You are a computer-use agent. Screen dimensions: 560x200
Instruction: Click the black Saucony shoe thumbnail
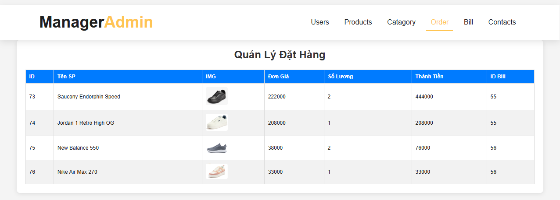point(217,96)
